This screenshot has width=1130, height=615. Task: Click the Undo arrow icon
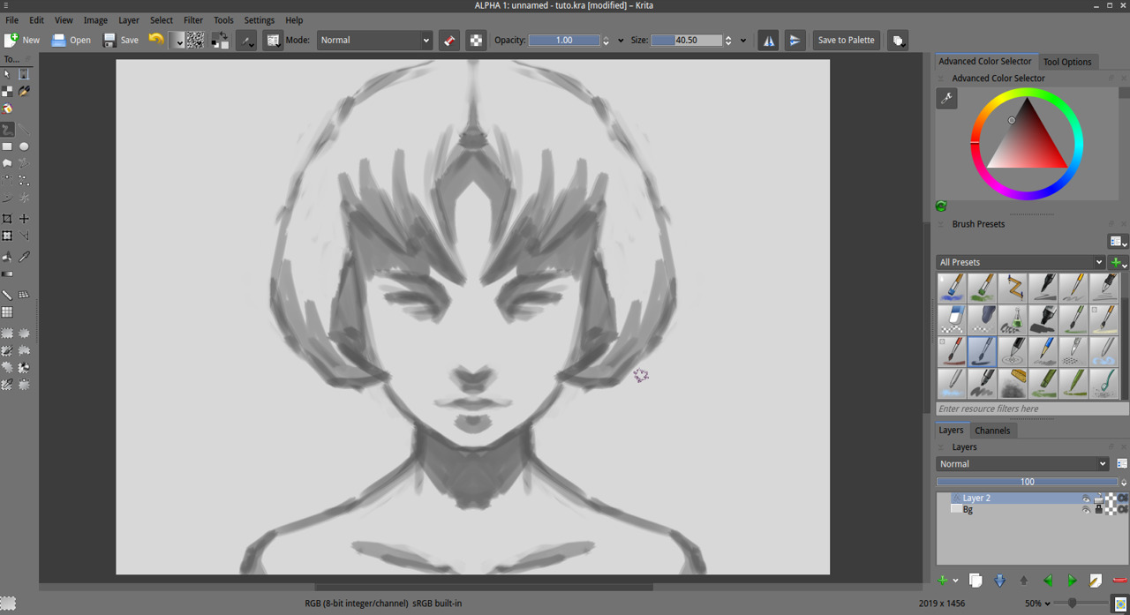click(x=156, y=40)
